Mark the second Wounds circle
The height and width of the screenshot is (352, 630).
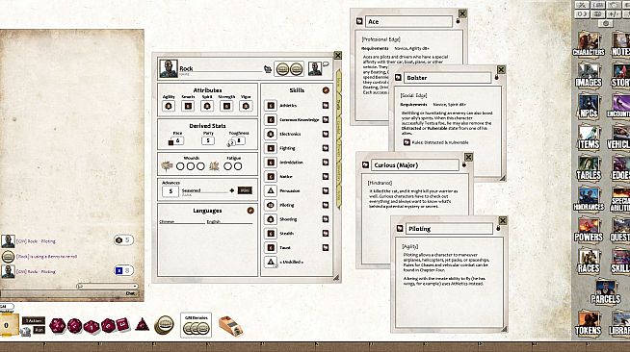[x=191, y=166]
